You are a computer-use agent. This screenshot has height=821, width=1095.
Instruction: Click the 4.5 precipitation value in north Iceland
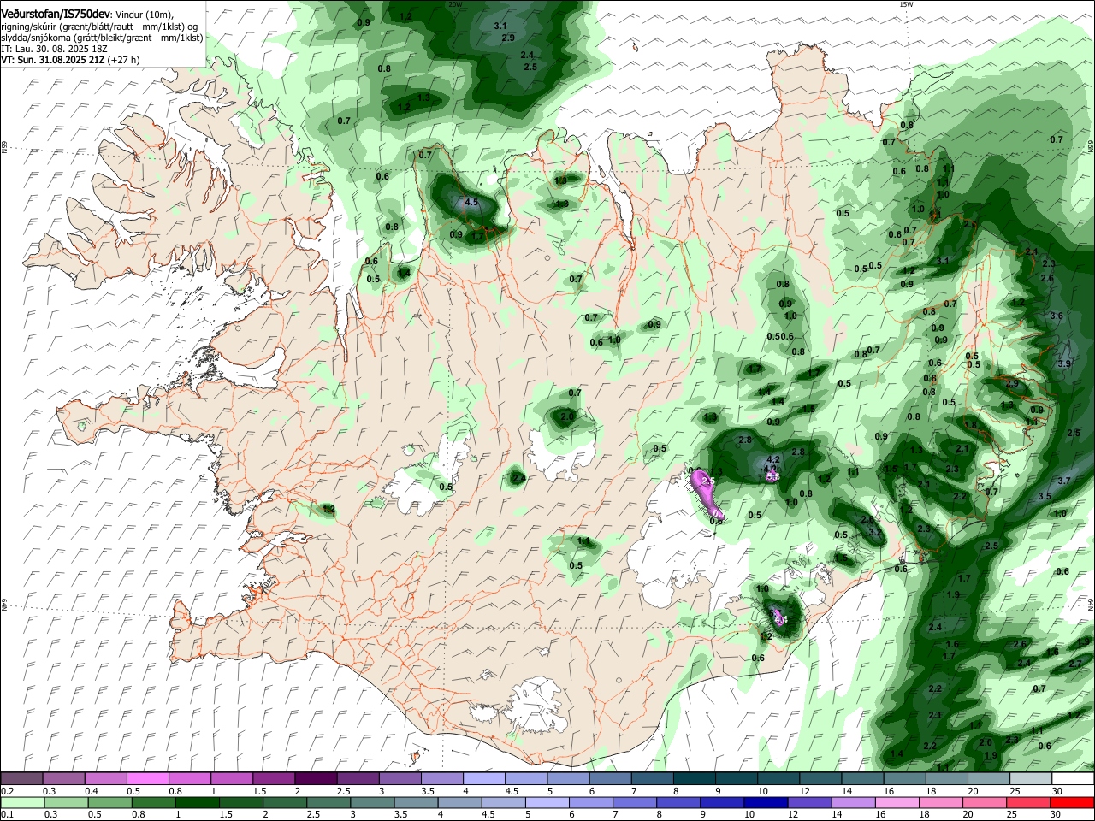471,203
